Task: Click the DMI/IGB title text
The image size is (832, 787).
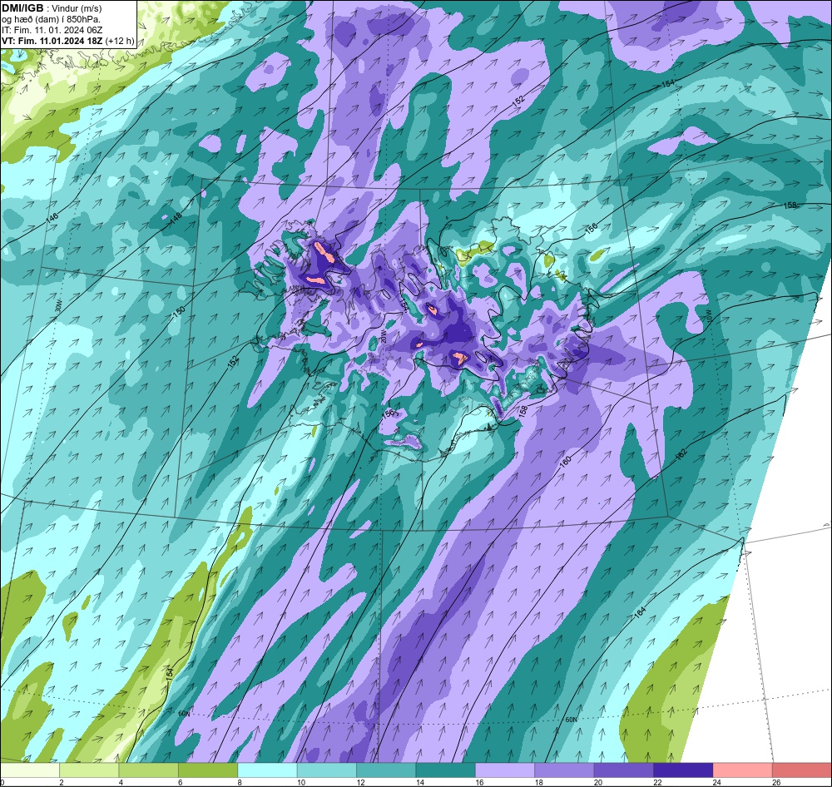Action: pos(22,8)
